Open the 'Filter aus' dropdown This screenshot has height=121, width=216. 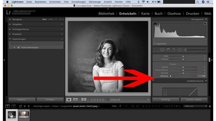pos(195,106)
